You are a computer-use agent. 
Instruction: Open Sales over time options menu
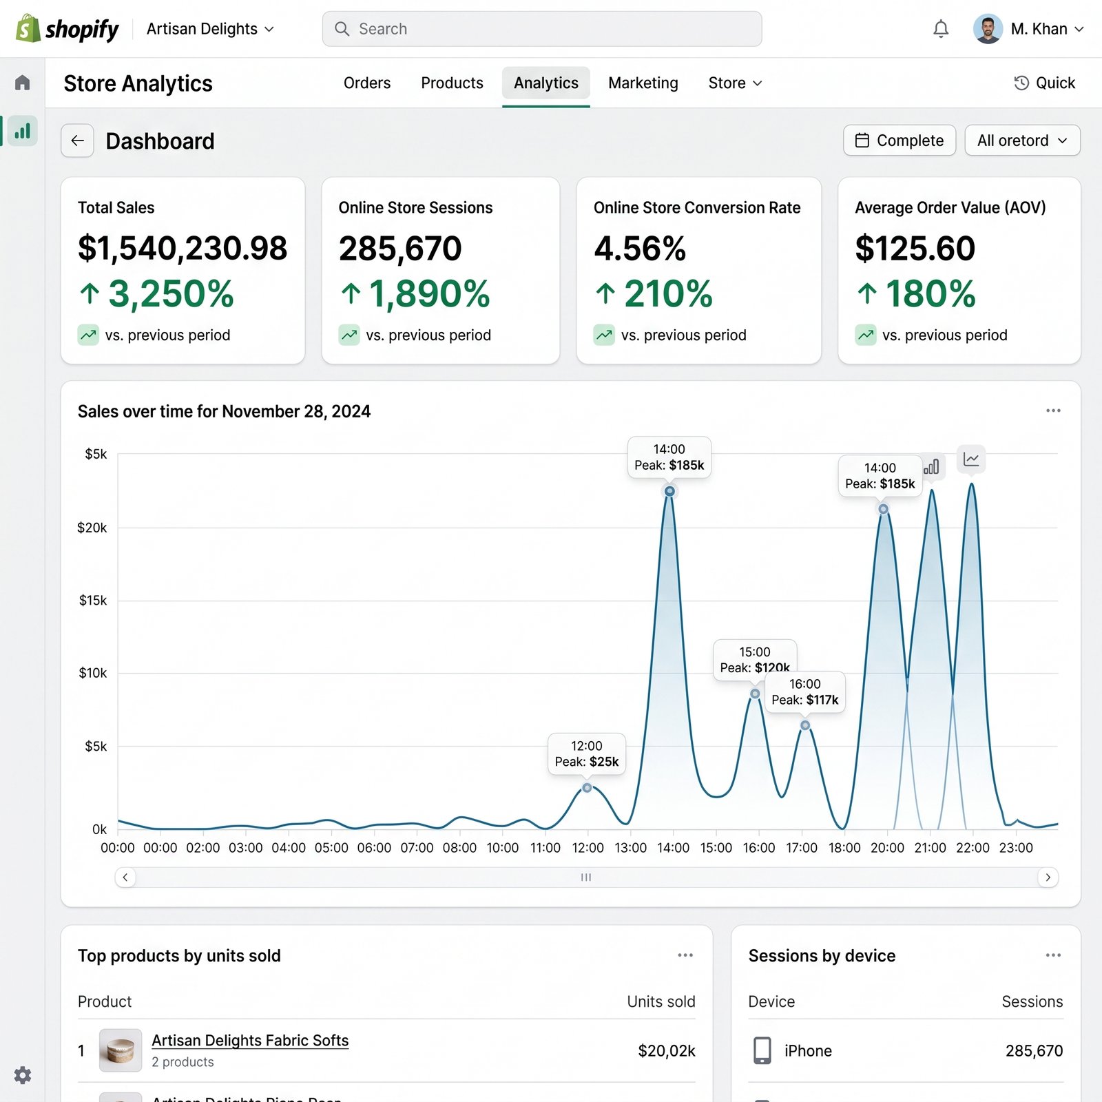(x=1053, y=410)
